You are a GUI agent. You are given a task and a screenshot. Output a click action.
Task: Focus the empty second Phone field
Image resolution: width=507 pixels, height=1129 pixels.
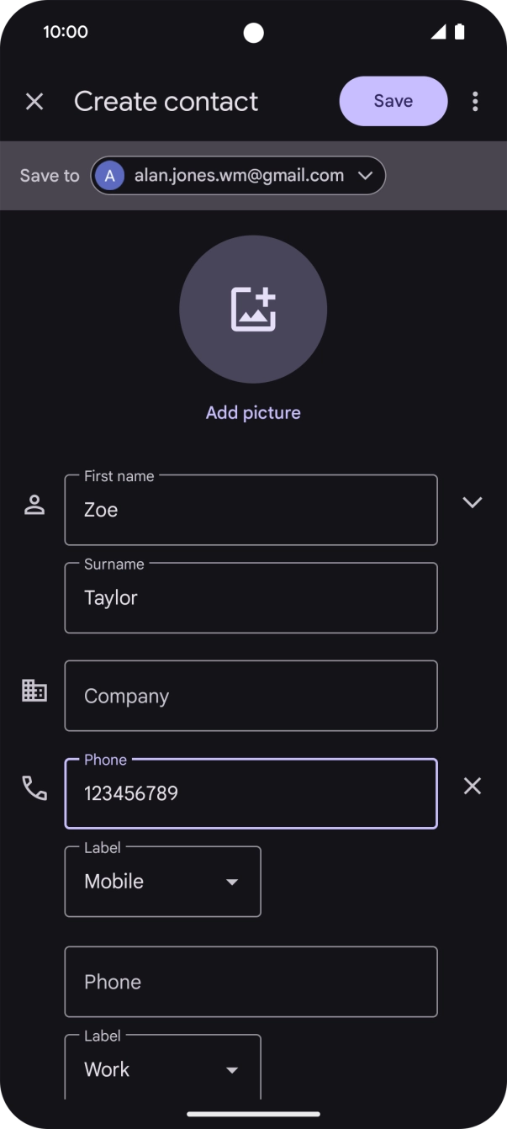pyautogui.click(x=251, y=982)
